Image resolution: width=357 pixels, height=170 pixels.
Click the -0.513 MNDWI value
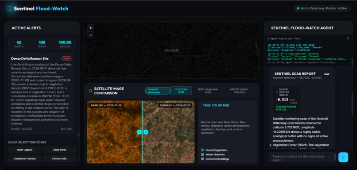click(x=282, y=100)
